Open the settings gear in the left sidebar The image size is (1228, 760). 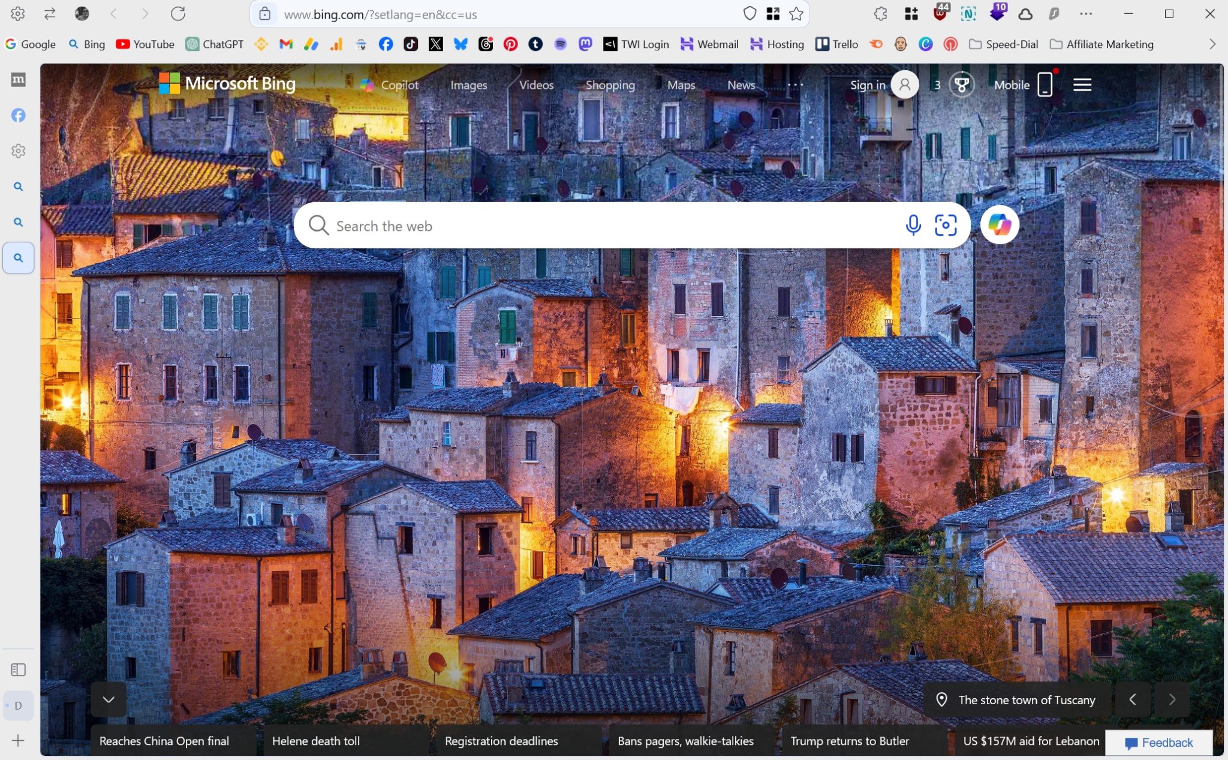18,151
